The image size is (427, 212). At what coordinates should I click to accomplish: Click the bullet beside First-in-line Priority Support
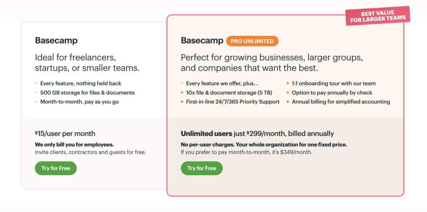pos(182,102)
